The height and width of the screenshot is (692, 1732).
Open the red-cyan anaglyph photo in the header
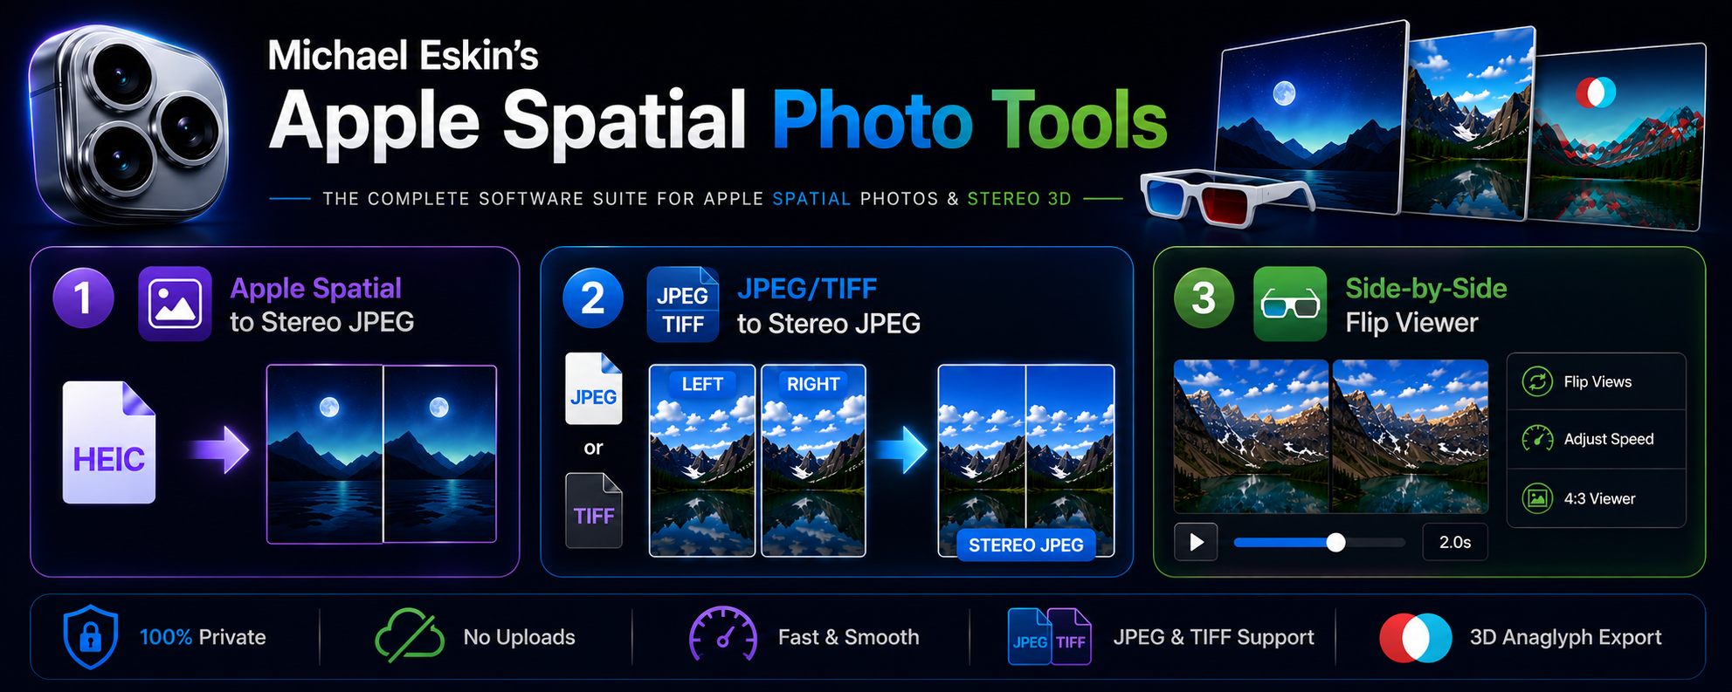coord(1618,135)
